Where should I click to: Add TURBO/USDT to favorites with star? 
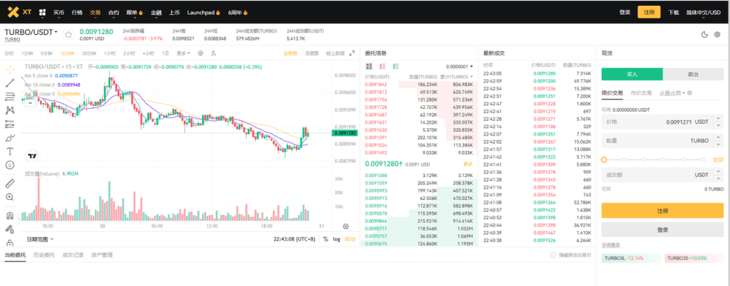click(x=68, y=33)
